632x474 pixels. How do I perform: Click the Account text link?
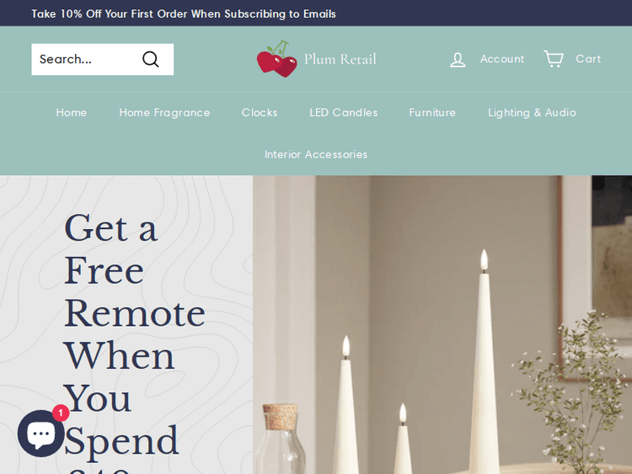[x=502, y=59]
